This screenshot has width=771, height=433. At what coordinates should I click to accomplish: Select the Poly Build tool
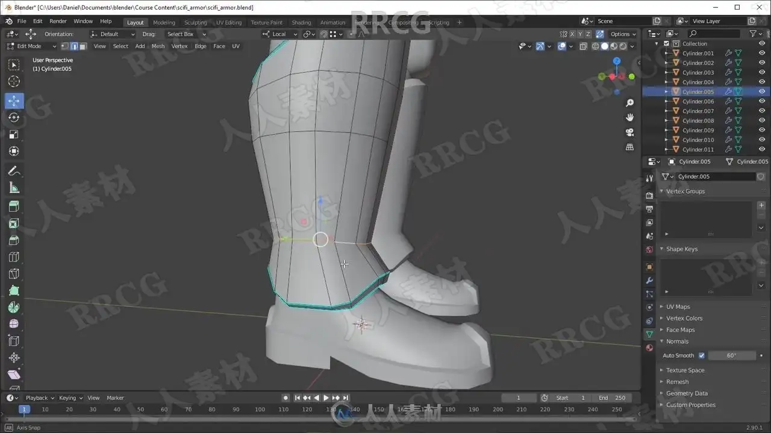pyautogui.click(x=14, y=290)
